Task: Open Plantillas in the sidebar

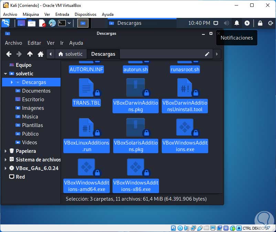Action: [x=32, y=125]
